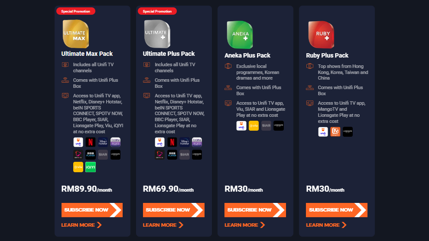Open Learn More for Ruby Plus Pack
This screenshot has height=241, width=429.
click(326, 225)
